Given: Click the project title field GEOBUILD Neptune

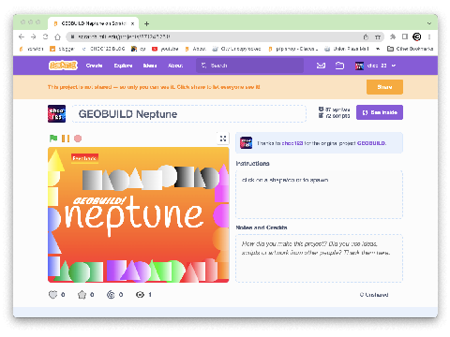Looking at the screenshot, I should pos(189,114).
